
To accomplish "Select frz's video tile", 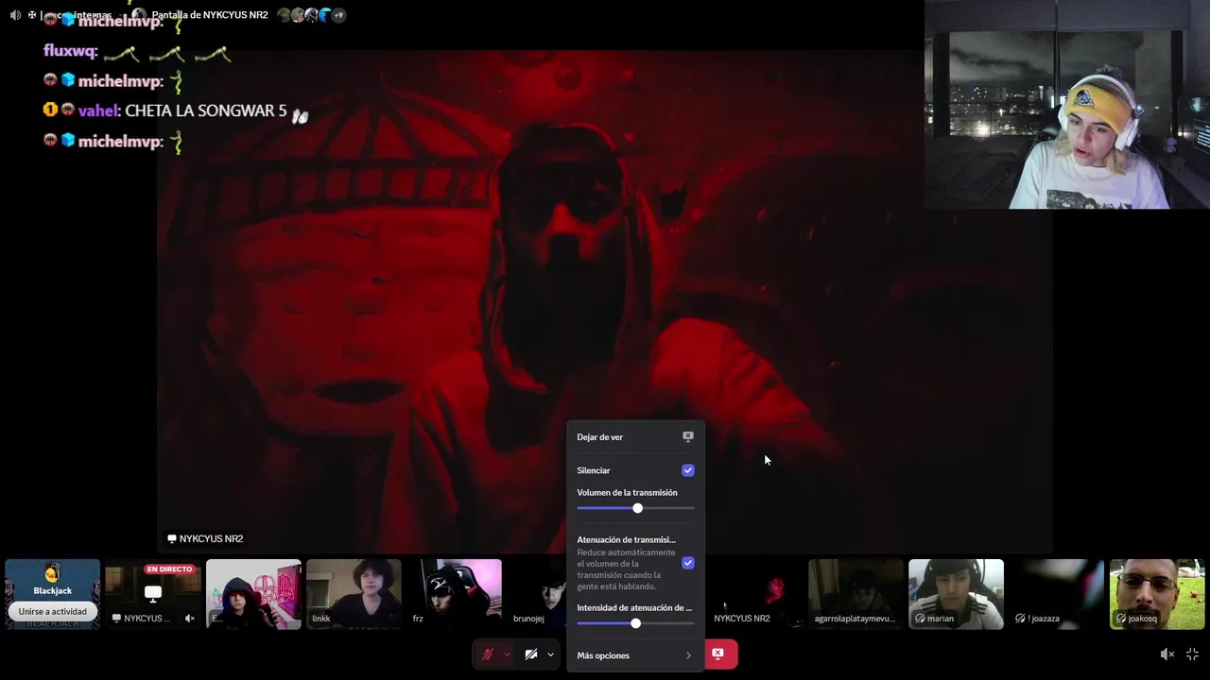I will click(454, 594).
